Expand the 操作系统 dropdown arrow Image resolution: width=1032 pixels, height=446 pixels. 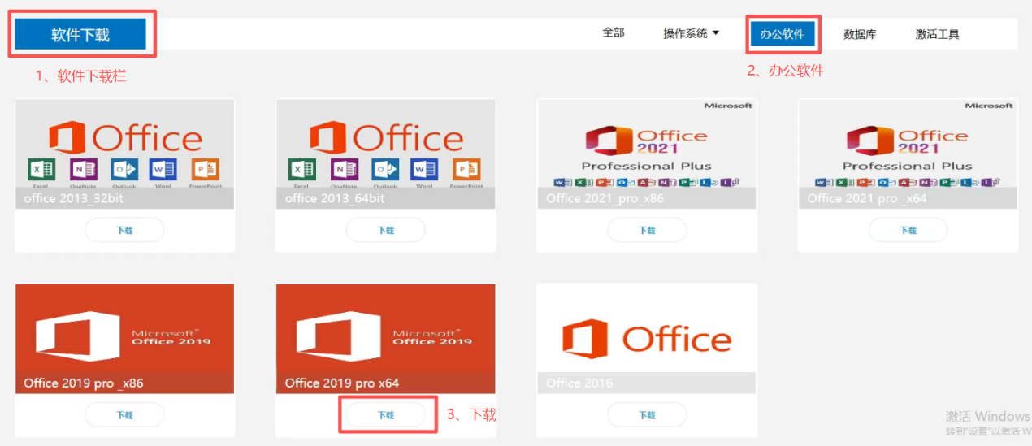tap(716, 33)
